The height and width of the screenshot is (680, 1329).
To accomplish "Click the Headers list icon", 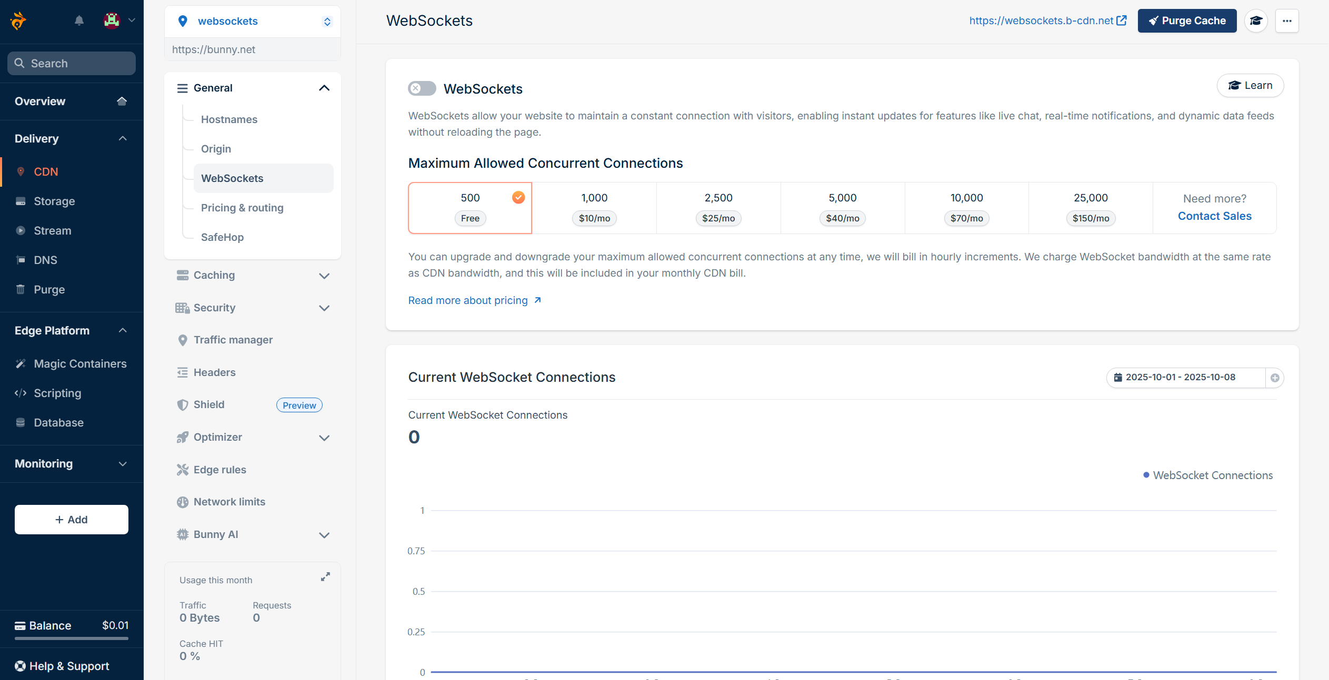I will (183, 372).
